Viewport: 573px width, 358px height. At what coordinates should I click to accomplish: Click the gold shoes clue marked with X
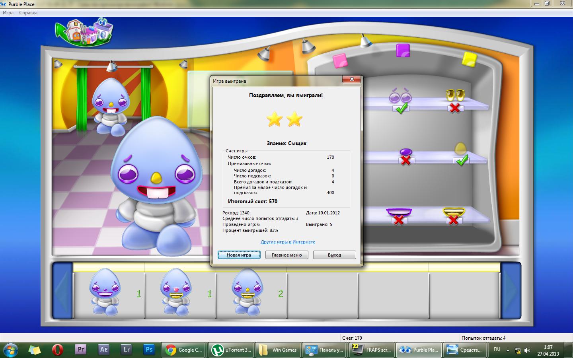pyautogui.click(x=455, y=95)
